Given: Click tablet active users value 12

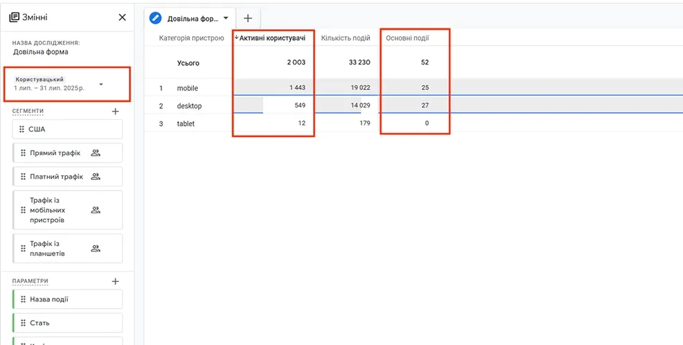Looking at the screenshot, I should click(302, 123).
